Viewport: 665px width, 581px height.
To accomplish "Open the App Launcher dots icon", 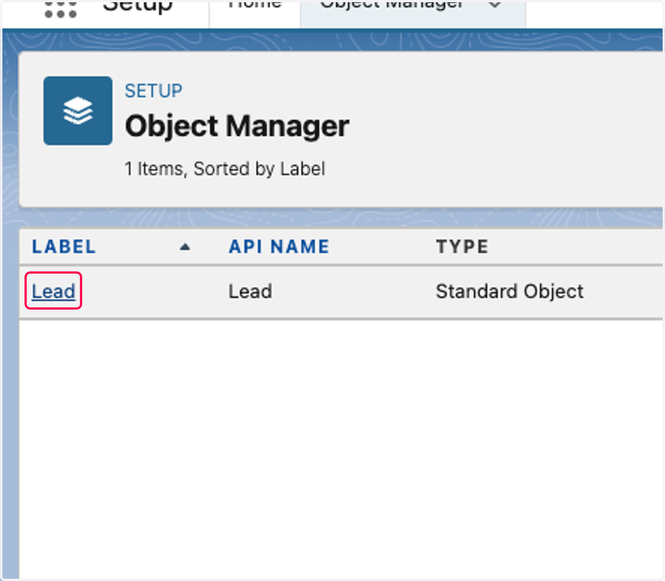I will tap(60, 10).
